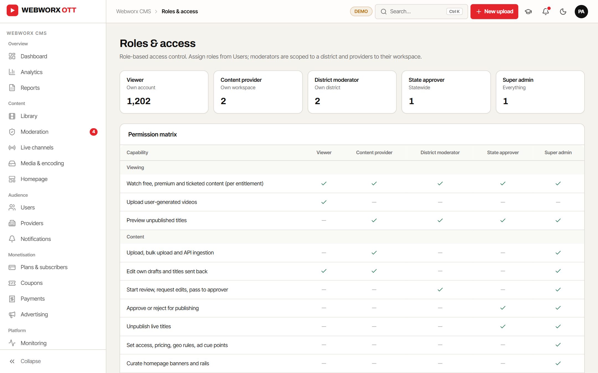Select the State approver role card
This screenshot has height=373, width=598.
point(446,92)
